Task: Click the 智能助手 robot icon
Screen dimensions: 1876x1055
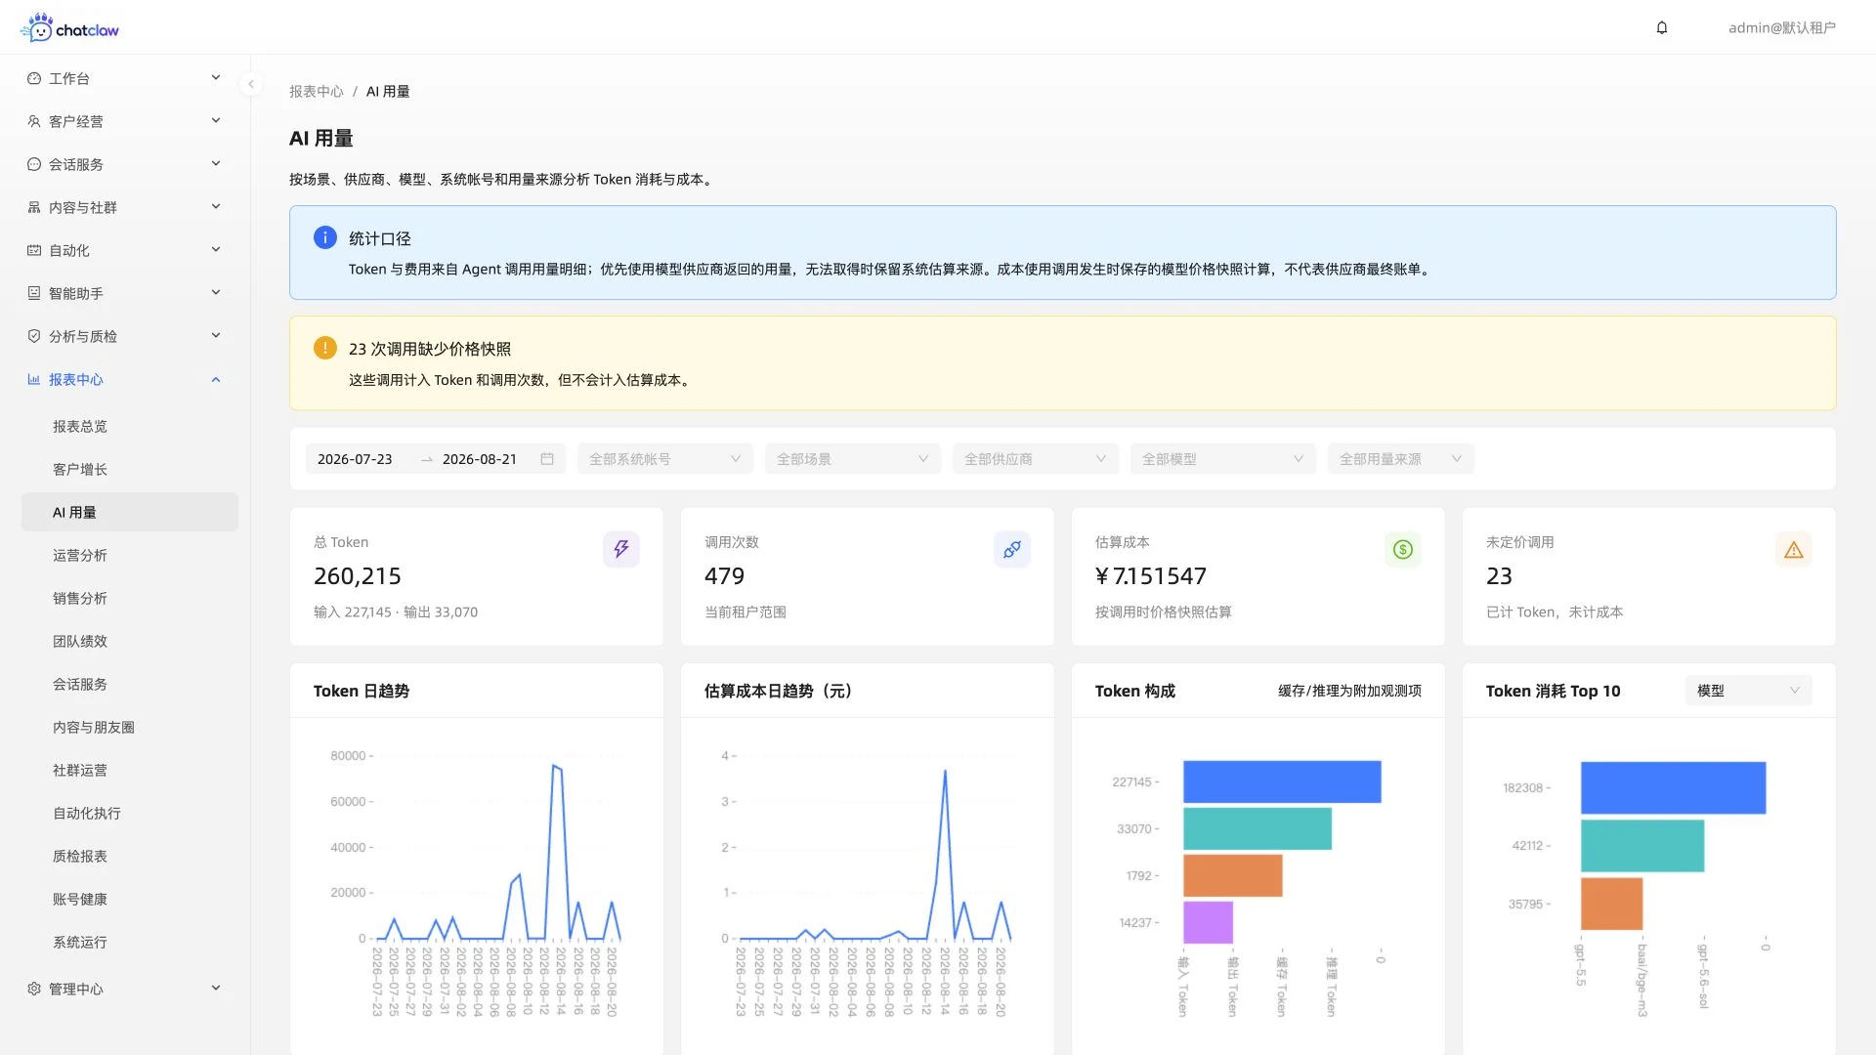Action: coord(34,293)
